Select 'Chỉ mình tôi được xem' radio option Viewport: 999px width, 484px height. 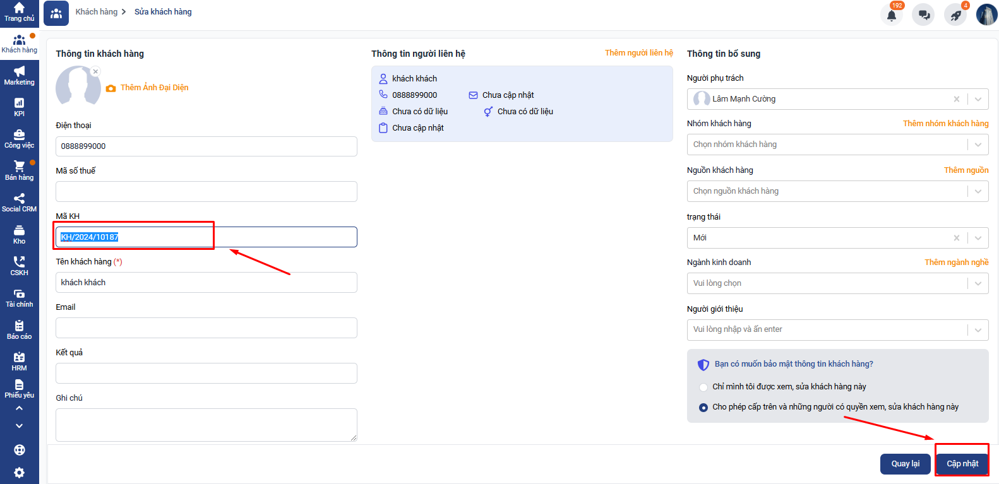pyautogui.click(x=703, y=387)
